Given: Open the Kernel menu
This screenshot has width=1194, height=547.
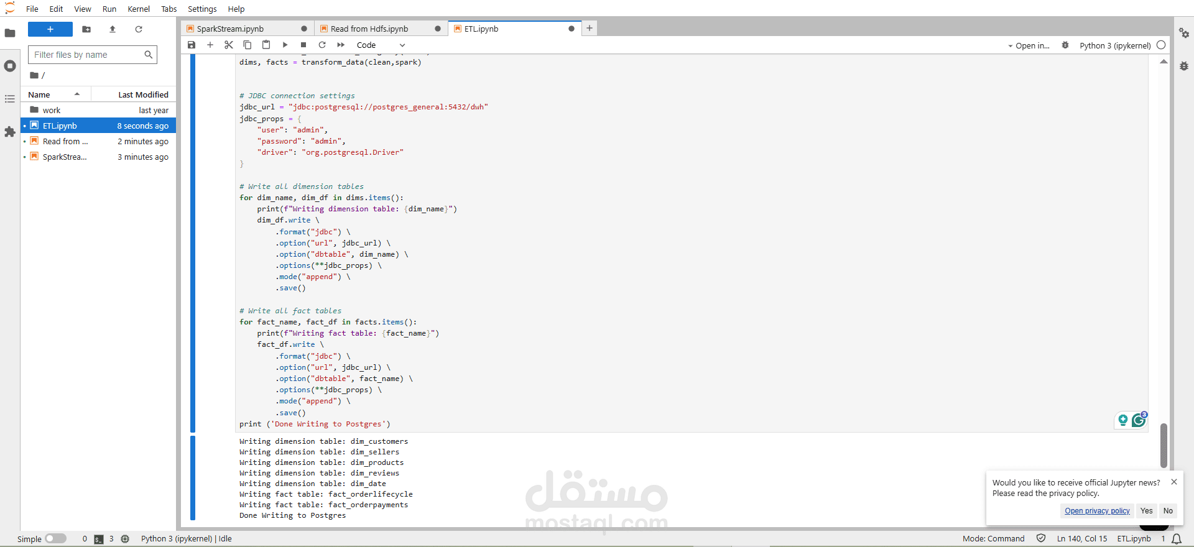Looking at the screenshot, I should 138,9.
